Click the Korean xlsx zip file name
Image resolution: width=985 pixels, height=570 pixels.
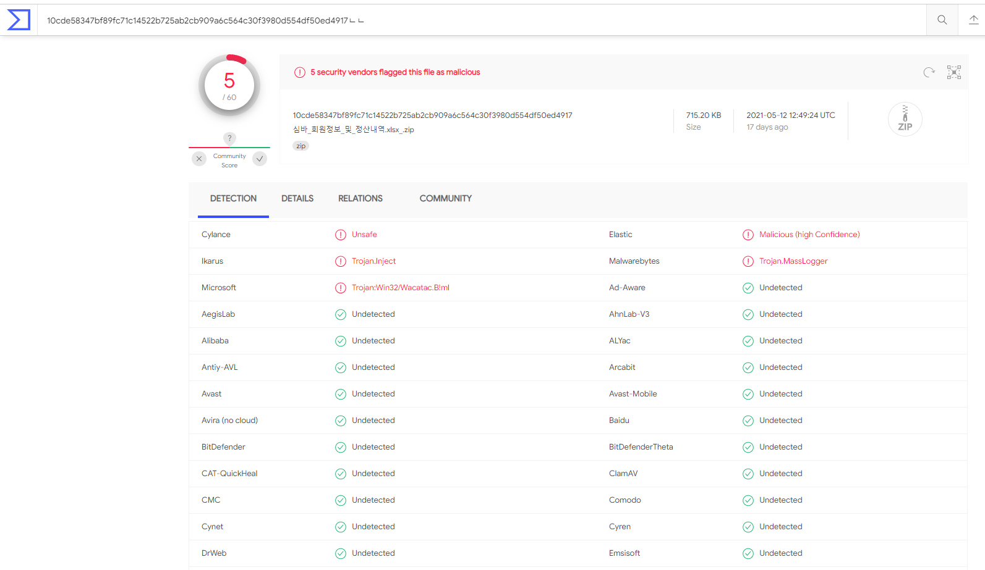[354, 130]
